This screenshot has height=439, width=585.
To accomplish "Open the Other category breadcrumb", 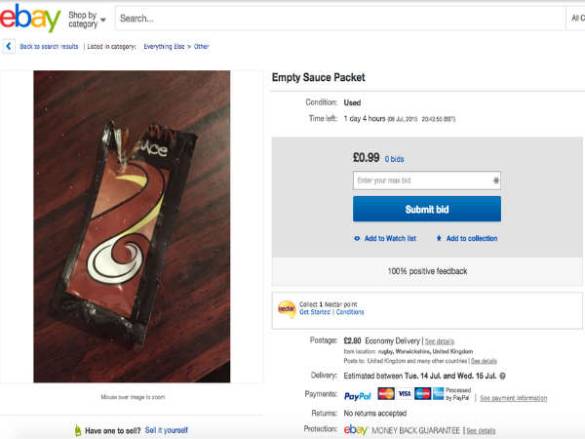I will pyautogui.click(x=201, y=47).
